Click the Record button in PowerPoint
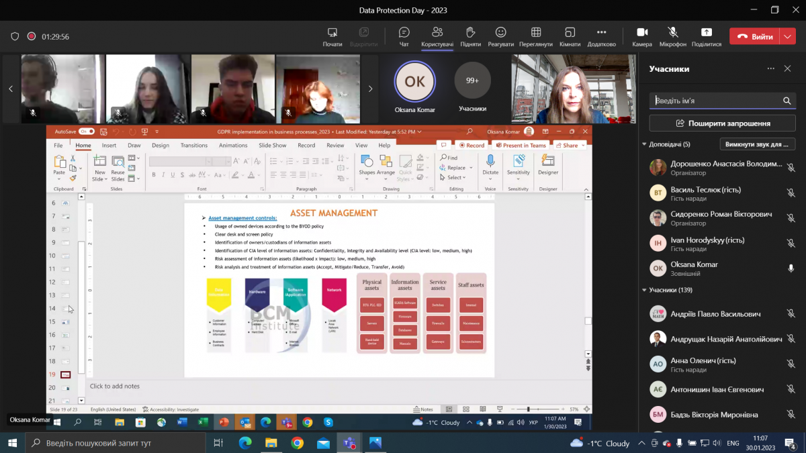 472,145
